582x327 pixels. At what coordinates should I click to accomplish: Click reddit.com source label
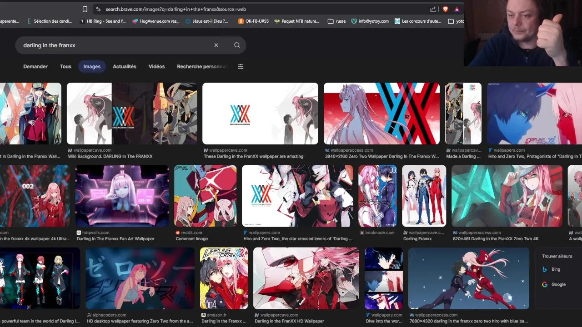[192, 233]
